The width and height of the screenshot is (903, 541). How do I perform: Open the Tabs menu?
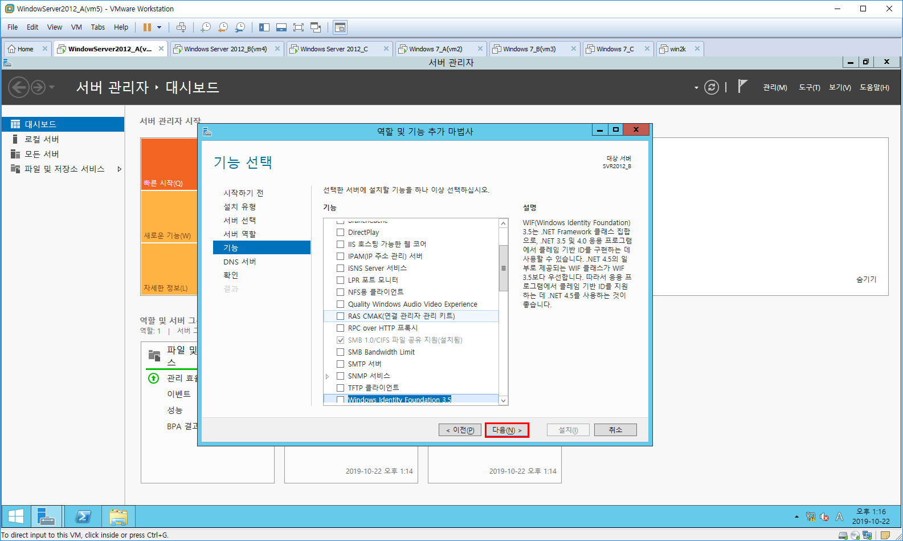tap(97, 27)
